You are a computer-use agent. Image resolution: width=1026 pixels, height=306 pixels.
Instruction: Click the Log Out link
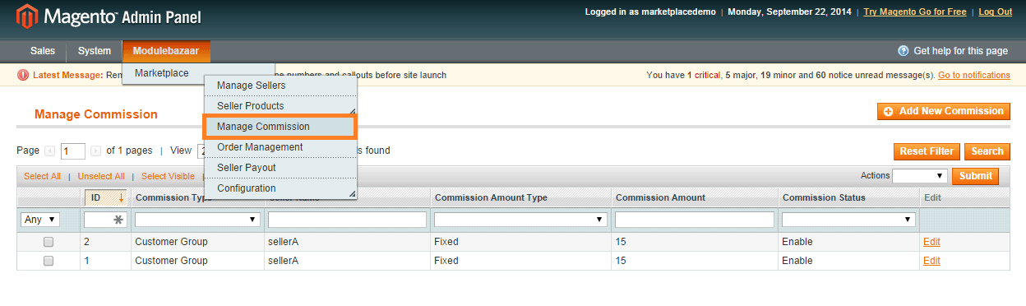pyautogui.click(x=996, y=12)
